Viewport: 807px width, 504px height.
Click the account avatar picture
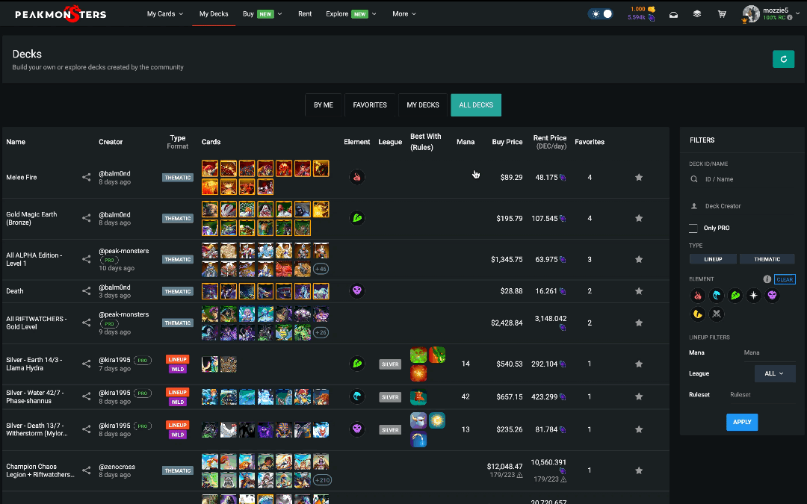point(751,14)
